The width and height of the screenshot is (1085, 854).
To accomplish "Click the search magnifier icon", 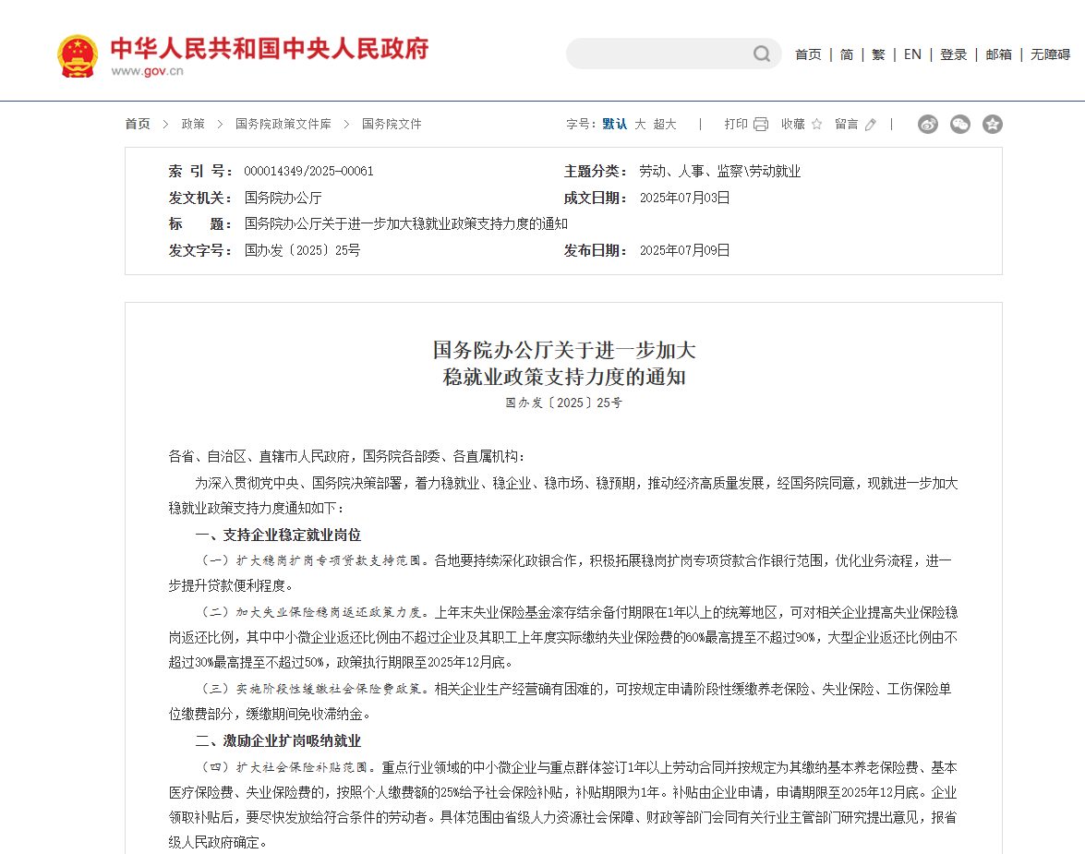I will click(760, 54).
